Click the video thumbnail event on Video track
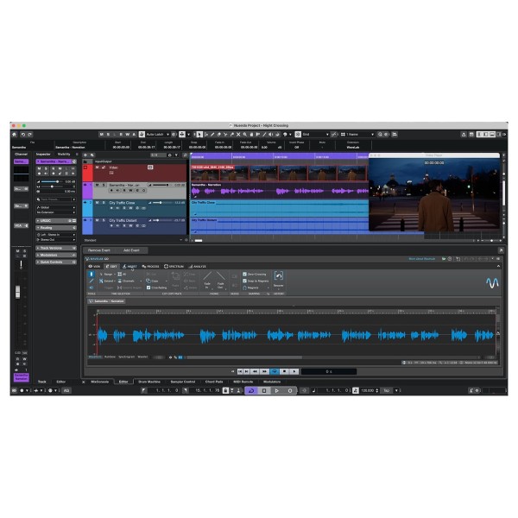Viewport: 518px width, 518px height. [x=279, y=174]
